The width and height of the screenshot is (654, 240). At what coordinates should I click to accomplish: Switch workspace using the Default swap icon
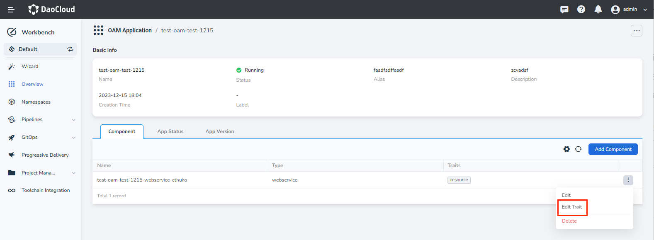point(70,49)
